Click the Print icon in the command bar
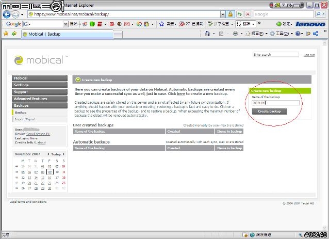Viewport: 329px width, 239px height. pyautogui.click(x=236, y=34)
